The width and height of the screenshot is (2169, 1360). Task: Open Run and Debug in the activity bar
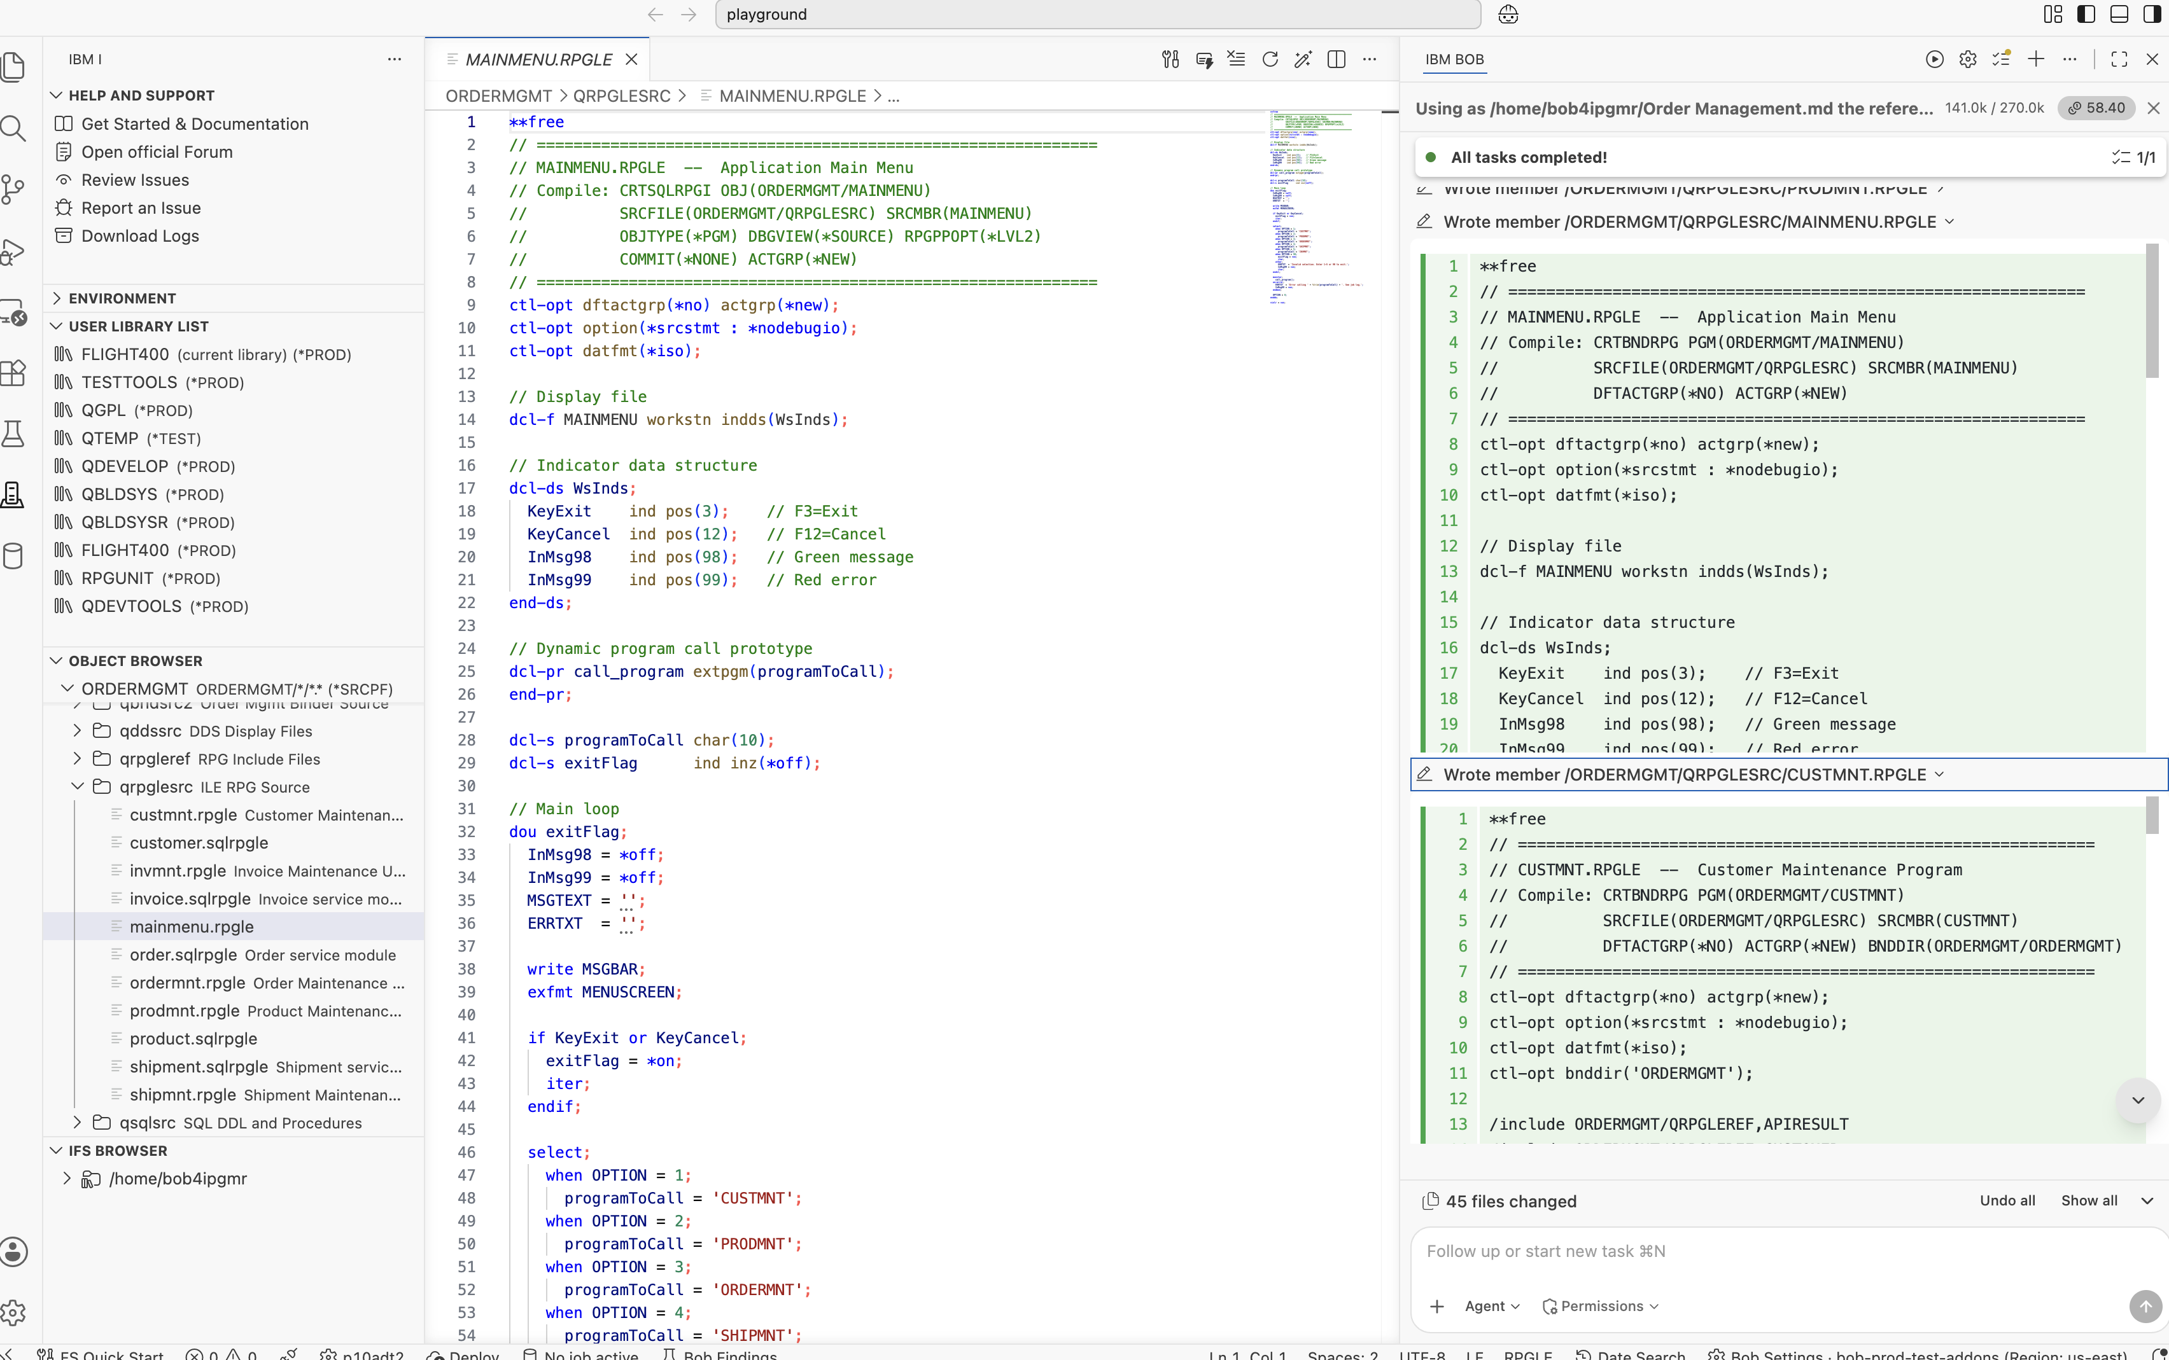tap(13, 251)
